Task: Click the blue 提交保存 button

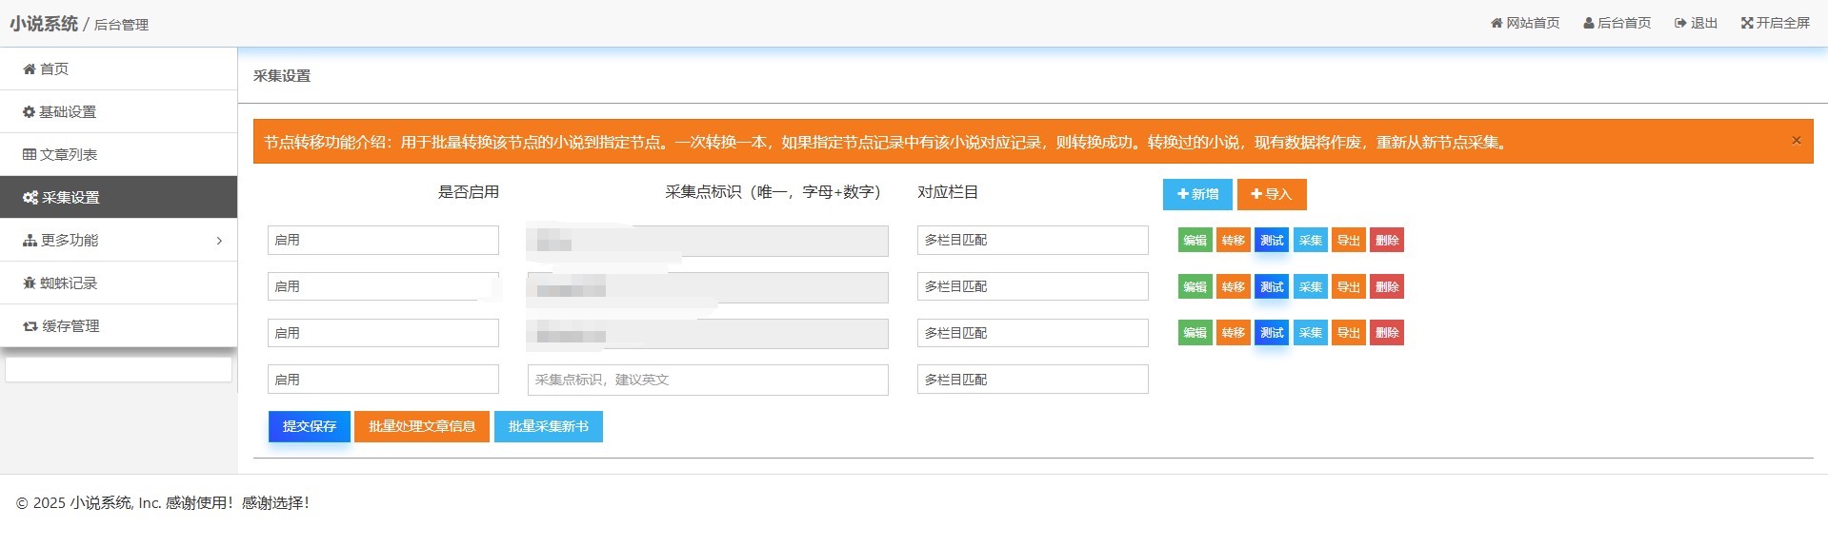Action: [310, 426]
